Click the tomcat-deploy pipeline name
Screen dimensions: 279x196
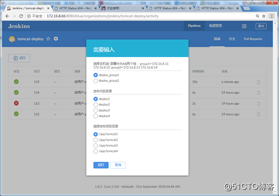[30, 39]
